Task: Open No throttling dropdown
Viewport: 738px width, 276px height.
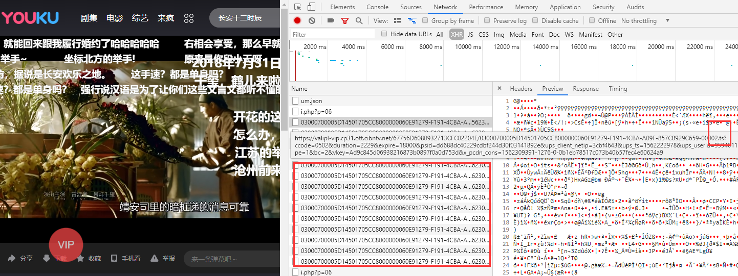Action: coord(645,21)
